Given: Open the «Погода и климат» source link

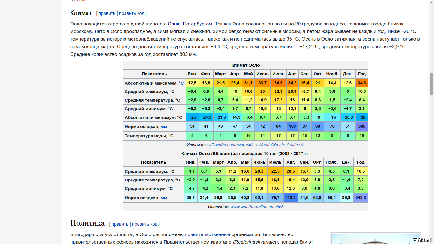Looking at the screenshot, I should click(x=229, y=145).
